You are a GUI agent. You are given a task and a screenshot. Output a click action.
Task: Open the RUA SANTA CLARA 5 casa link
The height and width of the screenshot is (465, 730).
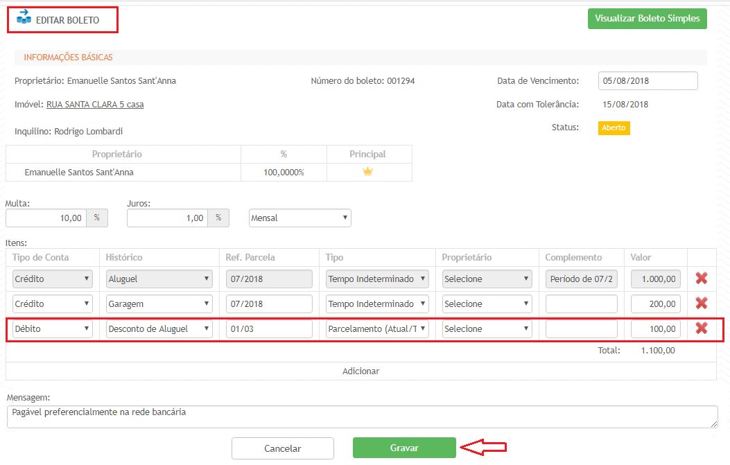click(x=95, y=105)
